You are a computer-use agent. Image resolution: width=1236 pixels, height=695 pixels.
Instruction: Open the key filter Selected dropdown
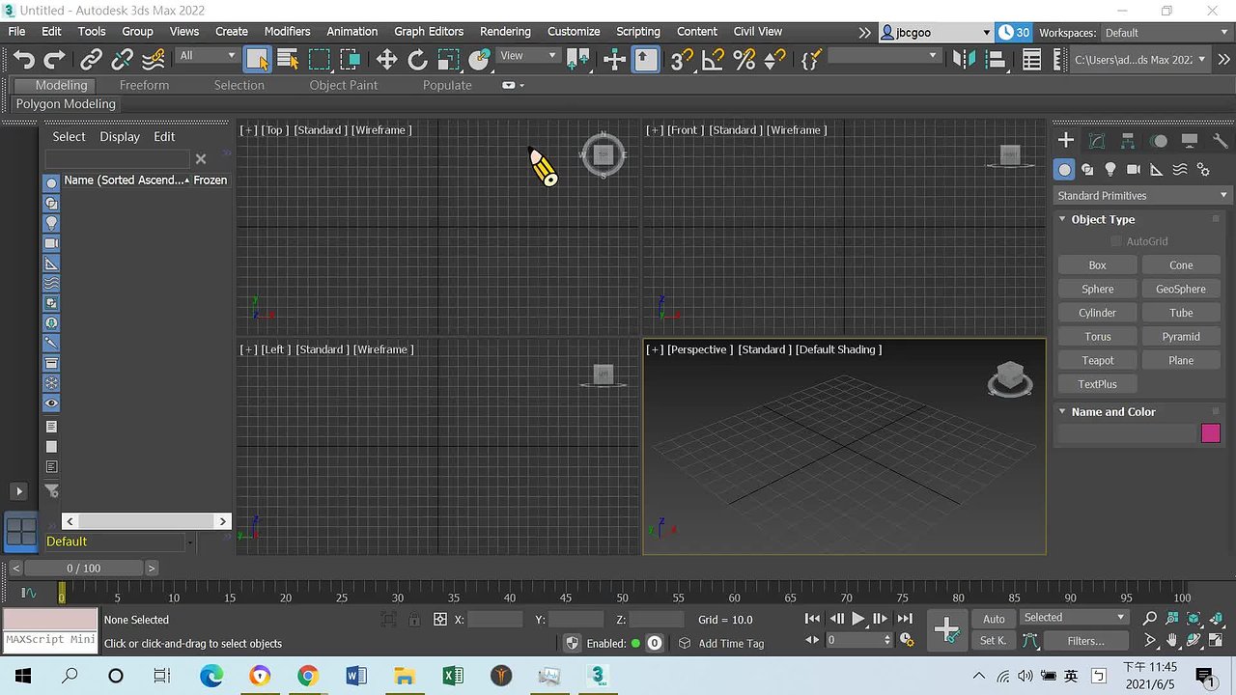(x=1074, y=618)
